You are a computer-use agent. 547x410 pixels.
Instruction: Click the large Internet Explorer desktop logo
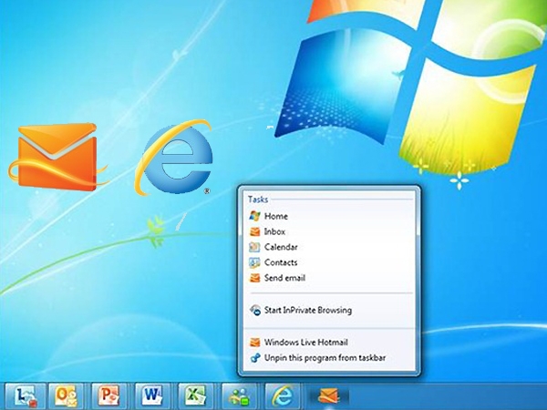coord(174,158)
